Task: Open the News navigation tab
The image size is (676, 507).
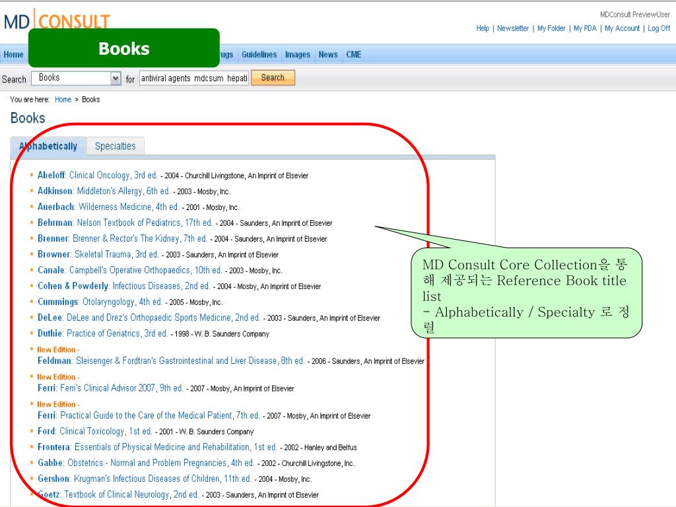Action: coord(328,55)
